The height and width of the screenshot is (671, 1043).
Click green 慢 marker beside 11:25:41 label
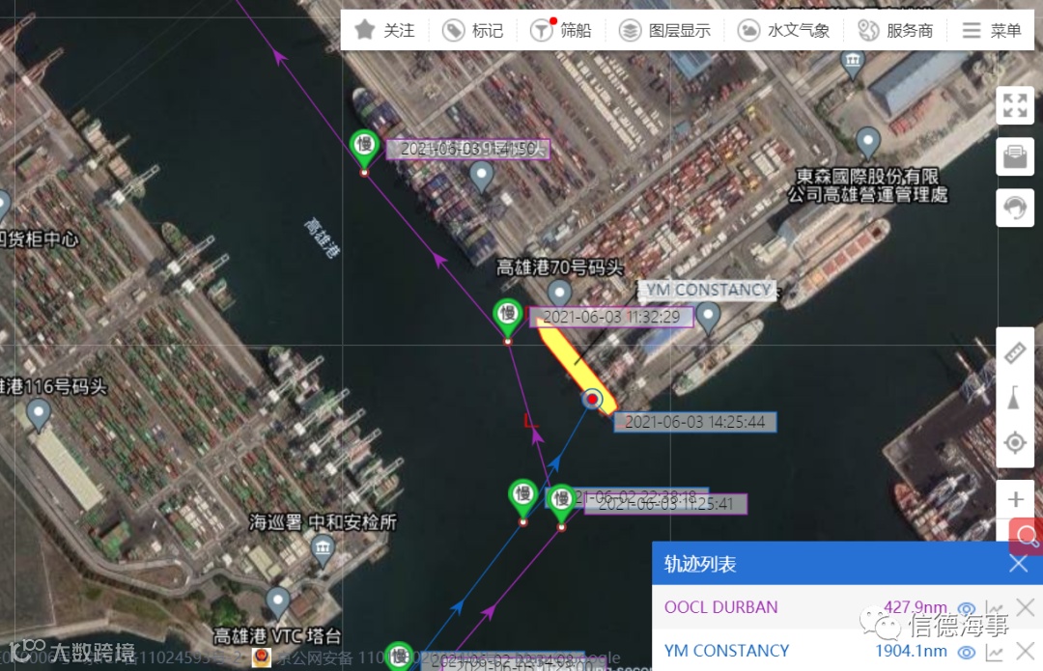point(561,501)
